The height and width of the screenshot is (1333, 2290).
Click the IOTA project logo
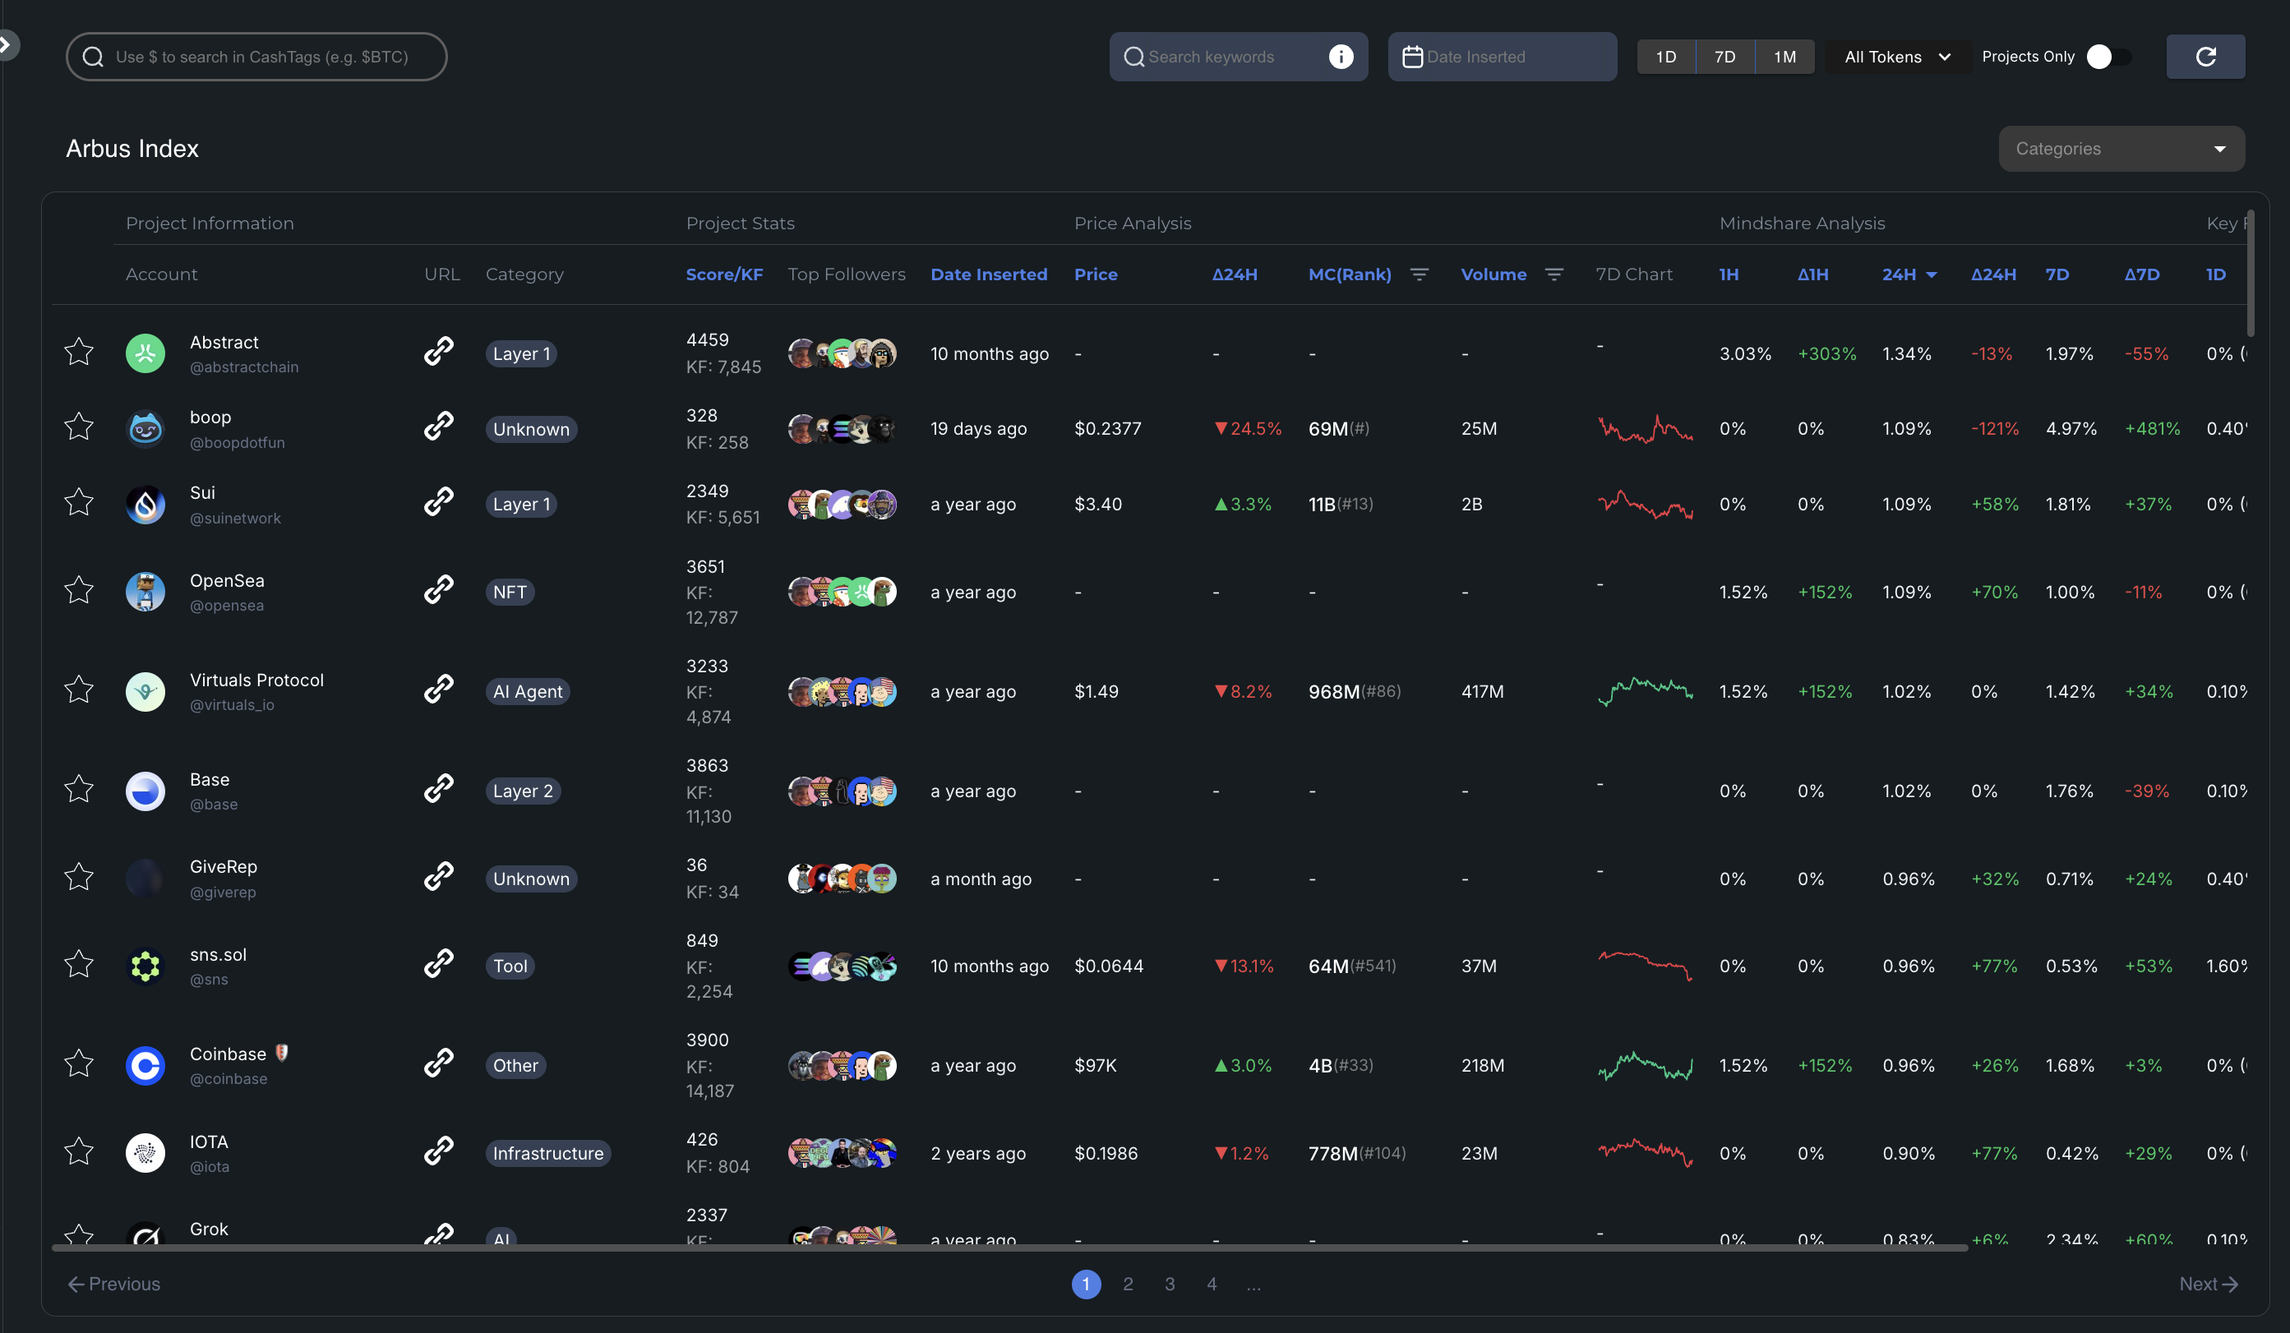coord(145,1153)
